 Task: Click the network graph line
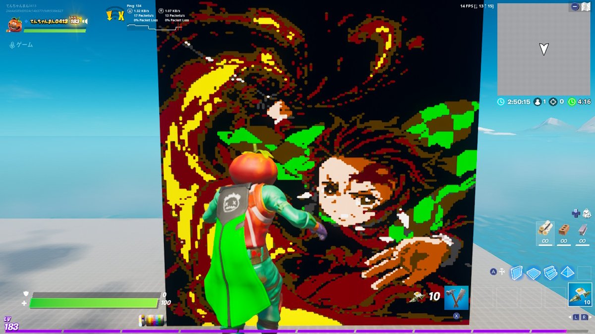tap(154, 27)
